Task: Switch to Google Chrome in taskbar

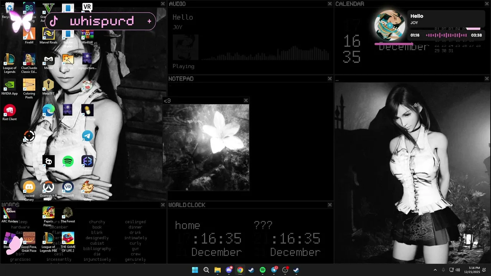Action: [x=240, y=270]
